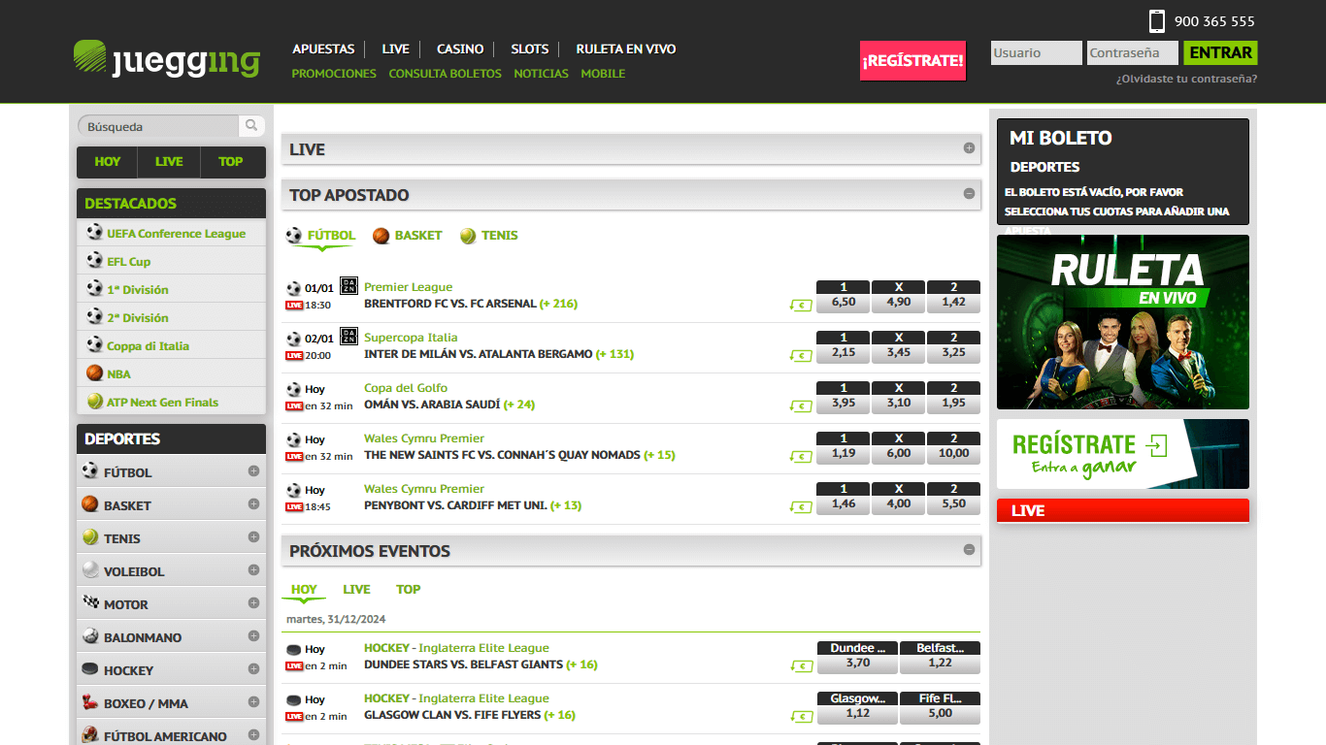Click the Búsqueda search field

pos(158,126)
